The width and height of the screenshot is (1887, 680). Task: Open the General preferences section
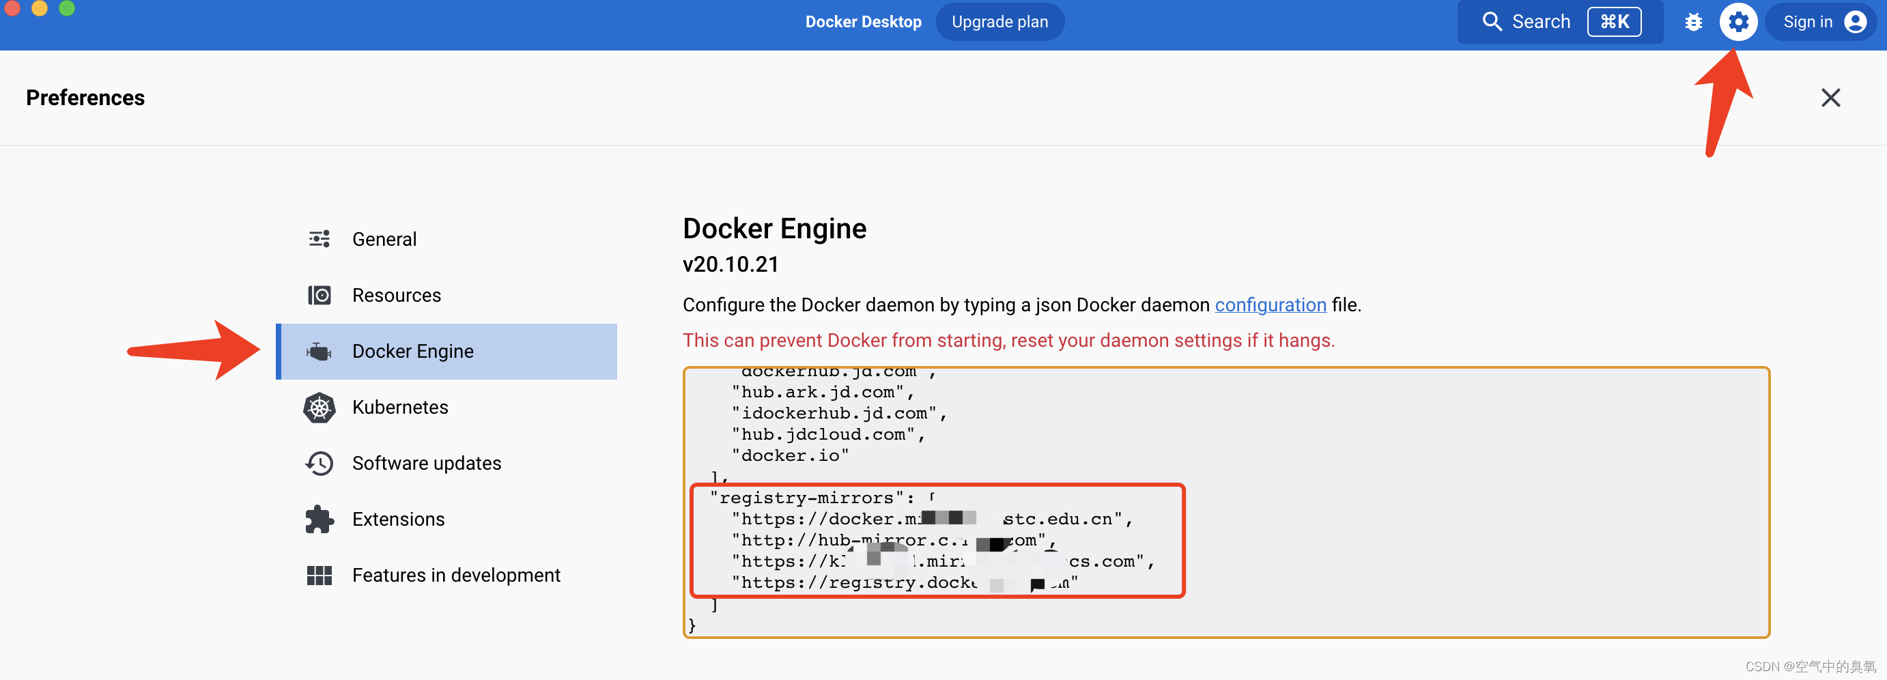(447, 239)
